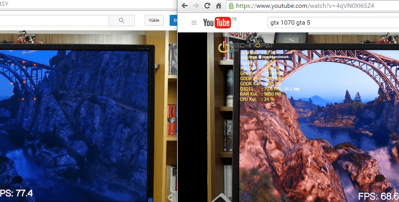Click the YouTube URL address bar
The image size is (399, 202).
tap(313, 5)
